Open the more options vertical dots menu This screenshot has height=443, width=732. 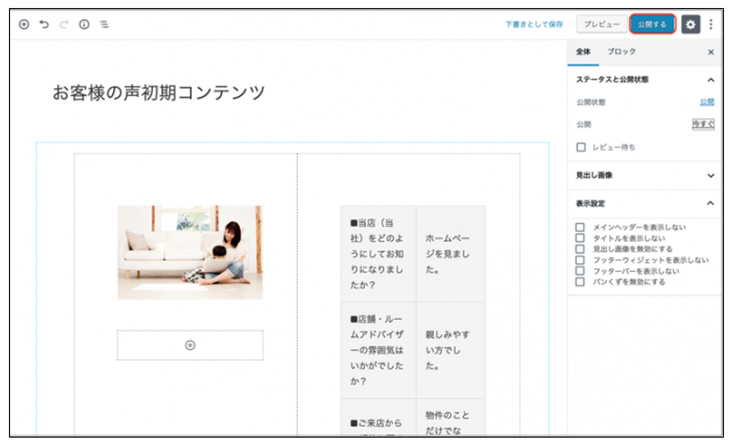coord(711,25)
